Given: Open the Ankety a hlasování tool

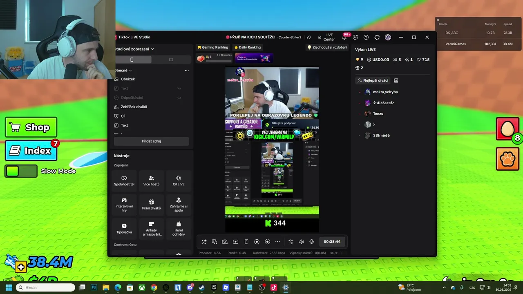Looking at the screenshot, I should tap(151, 229).
